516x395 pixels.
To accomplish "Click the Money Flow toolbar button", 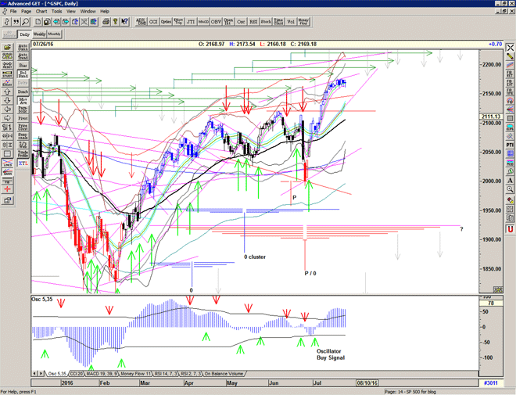I will coord(303,23).
